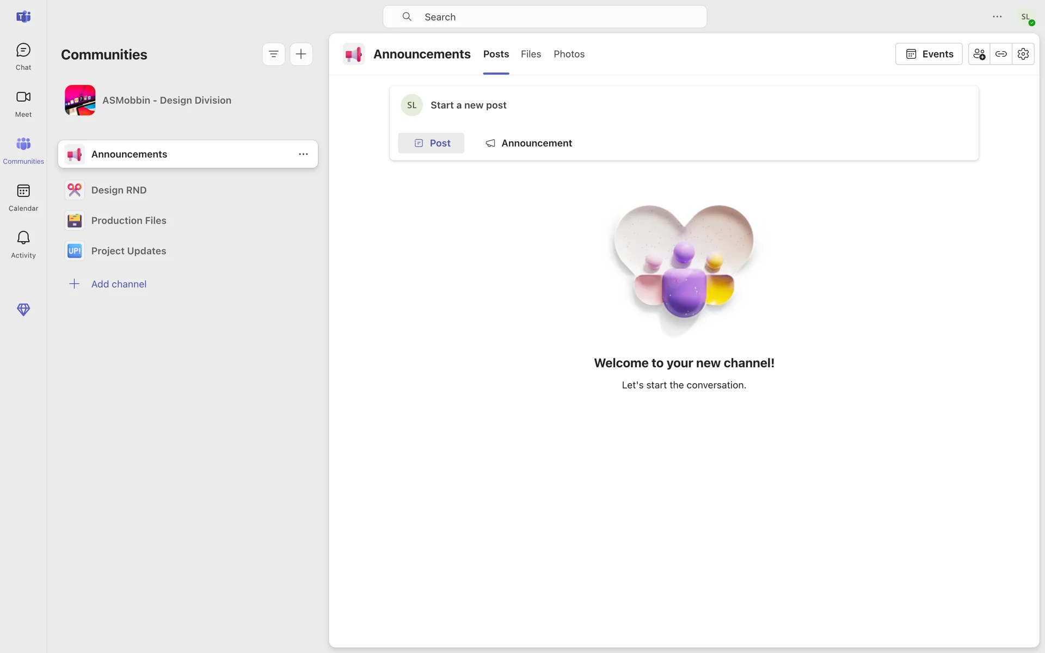
Task: Open the Activity bell notifications
Action: tap(23, 244)
